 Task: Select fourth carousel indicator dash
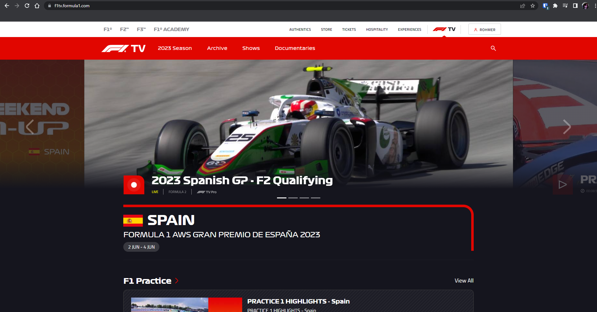(x=316, y=198)
